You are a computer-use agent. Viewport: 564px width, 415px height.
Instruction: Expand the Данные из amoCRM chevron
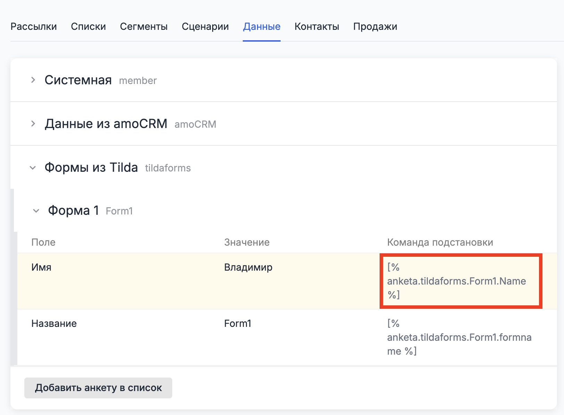(x=33, y=124)
